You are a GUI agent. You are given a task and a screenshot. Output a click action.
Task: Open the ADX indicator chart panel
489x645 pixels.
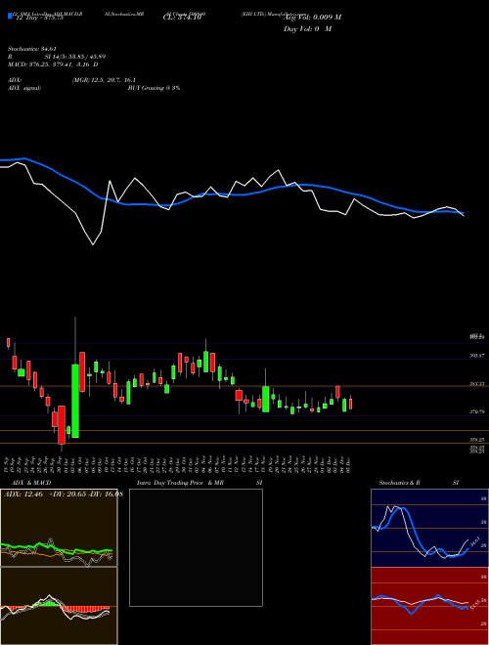click(59, 528)
